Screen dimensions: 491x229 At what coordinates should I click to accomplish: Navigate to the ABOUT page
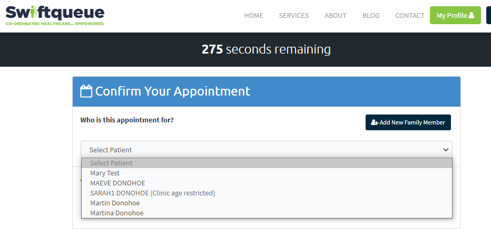[335, 16]
